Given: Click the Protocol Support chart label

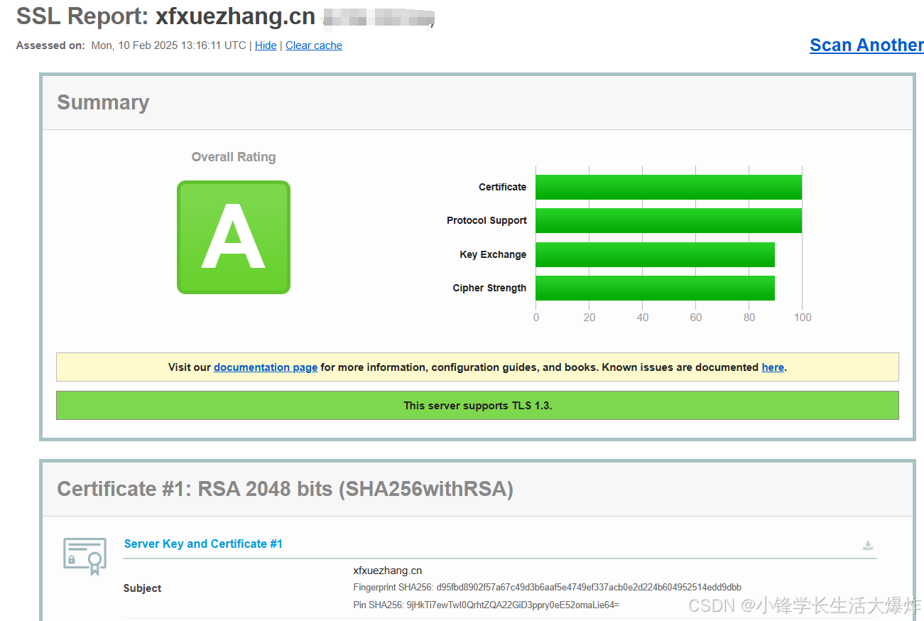Looking at the screenshot, I should [487, 220].
